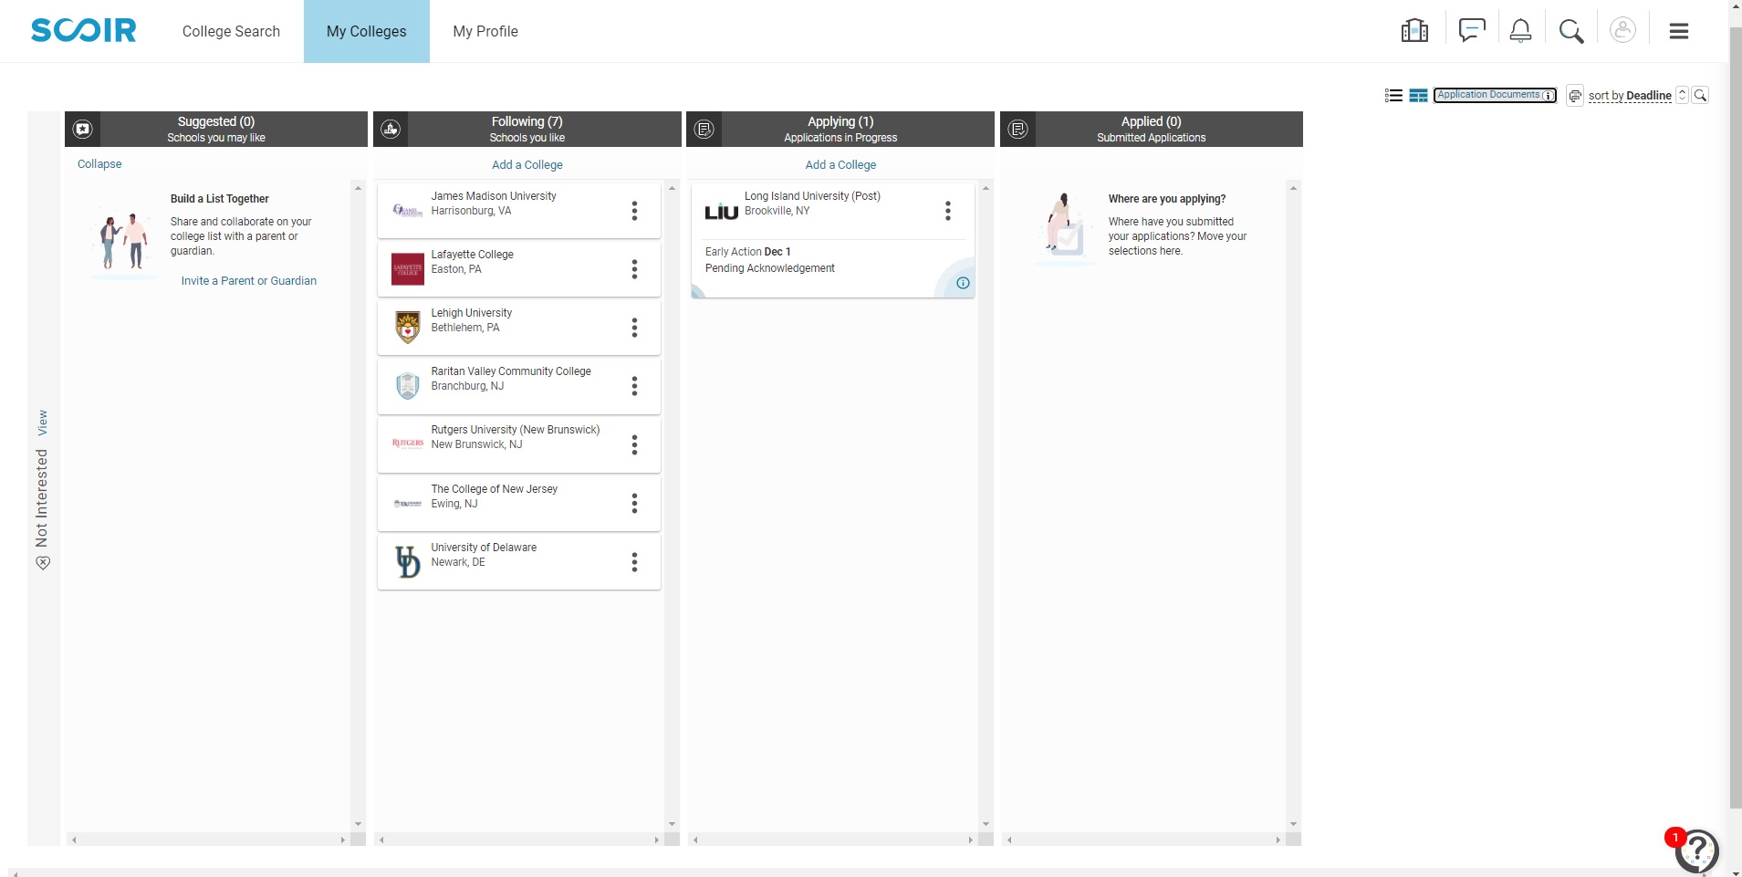Open the messages chat bubble icon
The width and height of the screenshot is (1742, 877).
[x=1472, y=30]
